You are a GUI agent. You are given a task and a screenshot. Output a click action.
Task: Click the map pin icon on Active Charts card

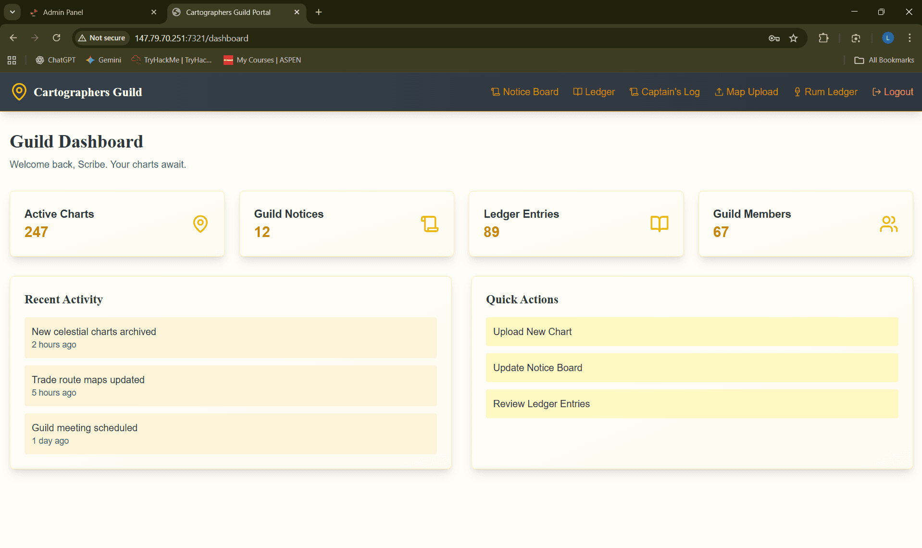[200, 224]
